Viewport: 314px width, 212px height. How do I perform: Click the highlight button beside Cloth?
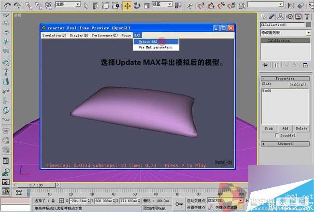[298, 84]
